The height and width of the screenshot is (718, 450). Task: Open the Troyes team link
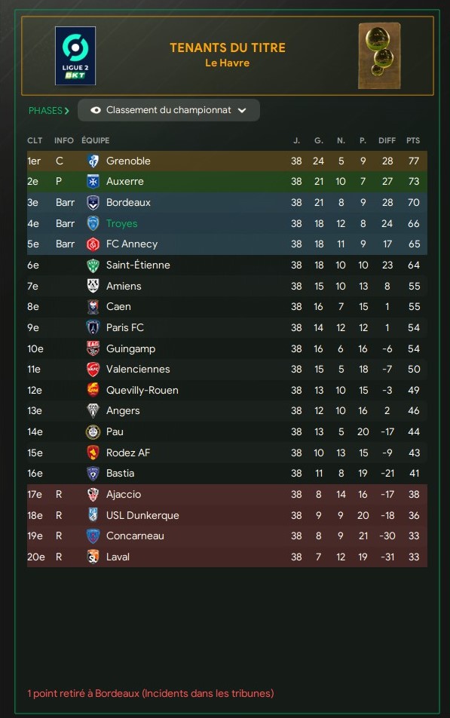[122, 223]
